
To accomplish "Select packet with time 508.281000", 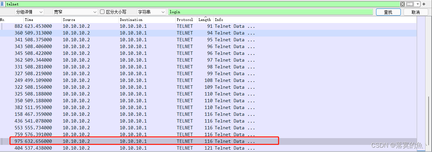I will 208,67.
